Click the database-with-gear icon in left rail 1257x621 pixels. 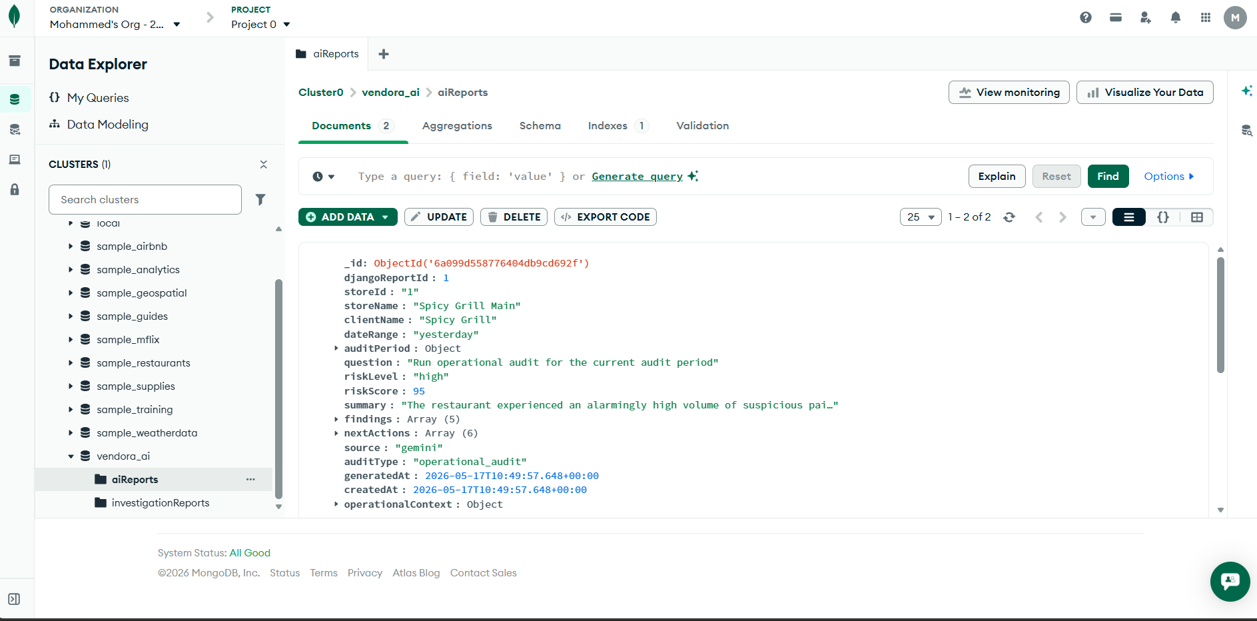tap(15, 129)
